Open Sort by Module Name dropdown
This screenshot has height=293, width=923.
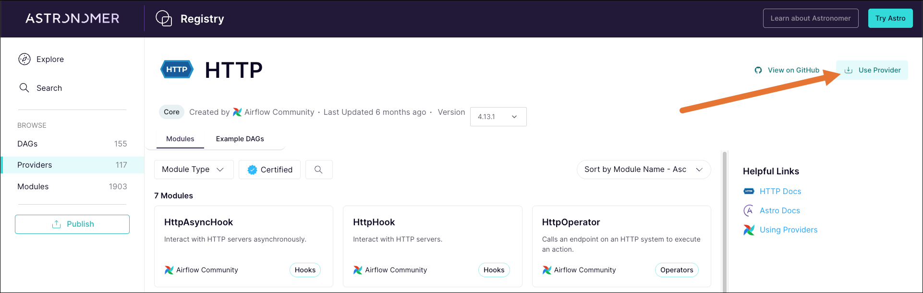(643, 170)
